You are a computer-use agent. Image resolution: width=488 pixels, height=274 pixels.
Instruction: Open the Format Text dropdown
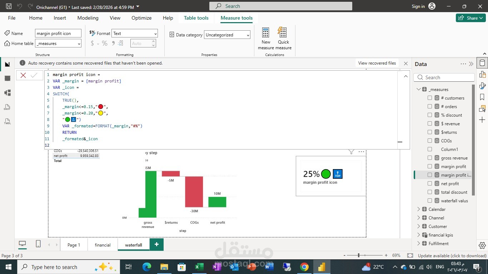135,34
